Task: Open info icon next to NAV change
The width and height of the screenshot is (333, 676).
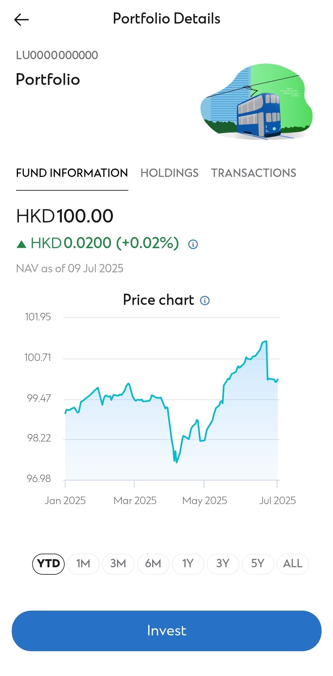Action: click(x=193, y=244)
